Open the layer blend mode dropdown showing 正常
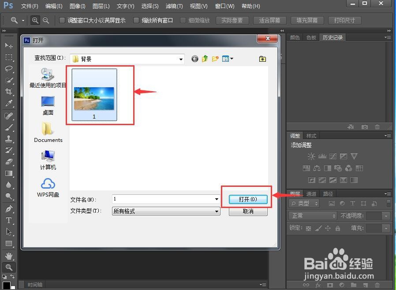The width and height of the screenshot is (396, 290). pos(312,216)
